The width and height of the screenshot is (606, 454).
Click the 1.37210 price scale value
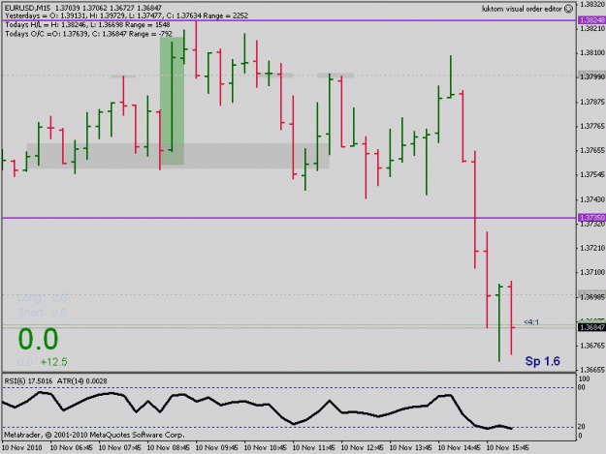coord(592,248)
